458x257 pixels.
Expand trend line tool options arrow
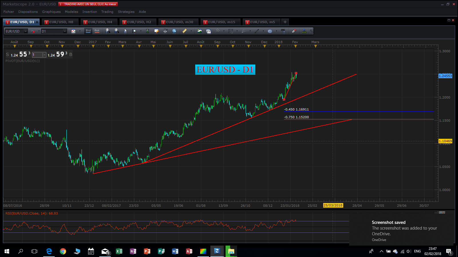point(263,31)
